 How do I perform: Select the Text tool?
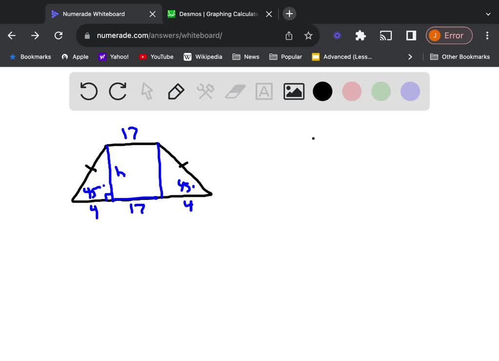[x=264, y=91]
